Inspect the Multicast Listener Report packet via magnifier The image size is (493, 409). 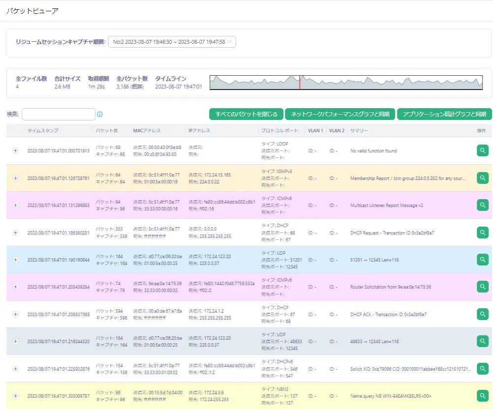482,205
